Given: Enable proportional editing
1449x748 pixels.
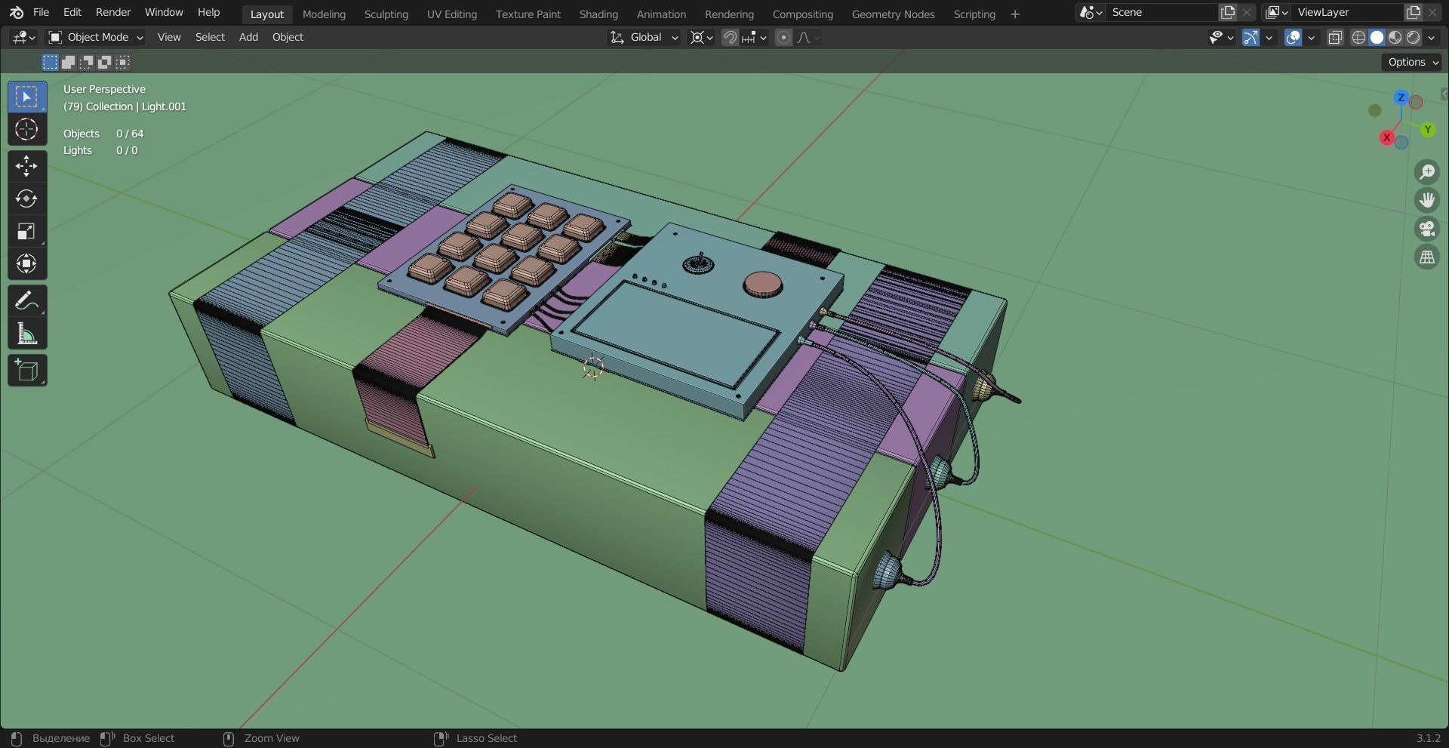Looking at the screenshot, I should pyautogui.click(x=783, y=37).
